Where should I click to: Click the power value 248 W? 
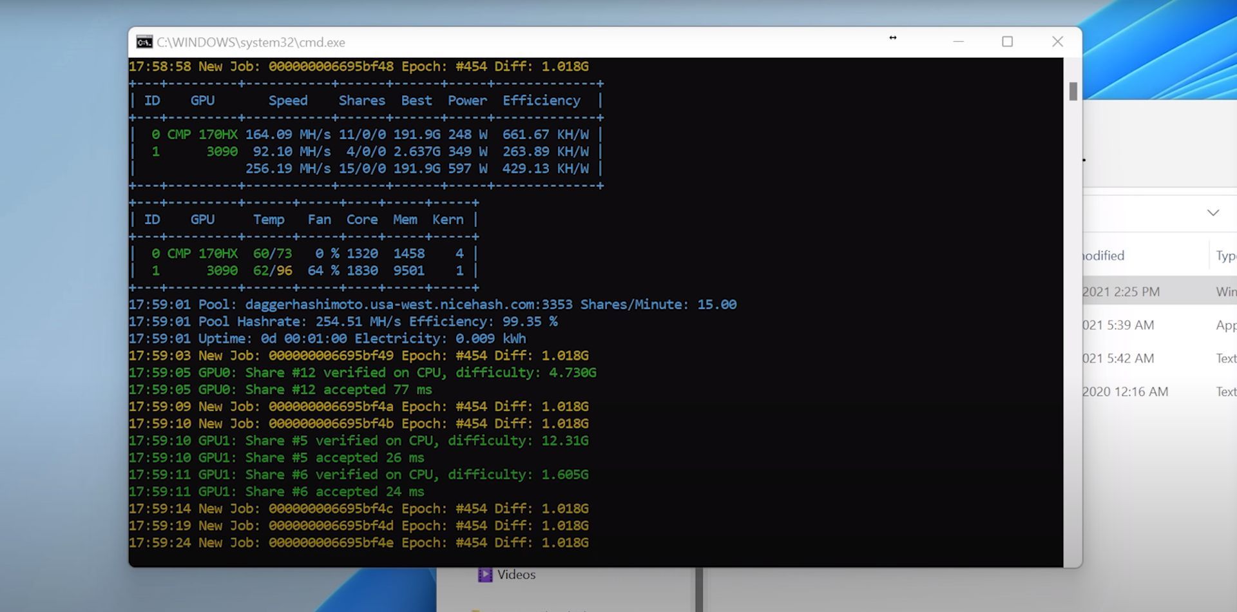click(x=468, y=135)
